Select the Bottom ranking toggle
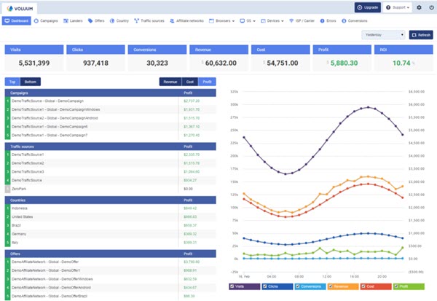437x301 pixels. pyautogui.click(x=31, y=82)
